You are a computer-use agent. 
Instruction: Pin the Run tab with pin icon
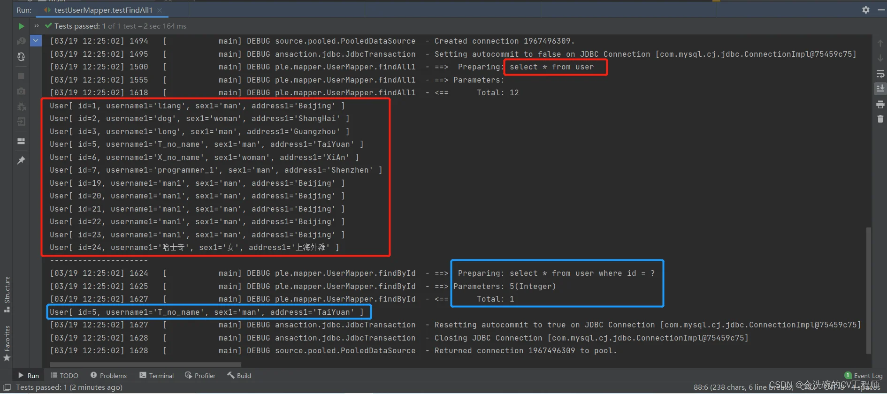(x=21, y=160)
